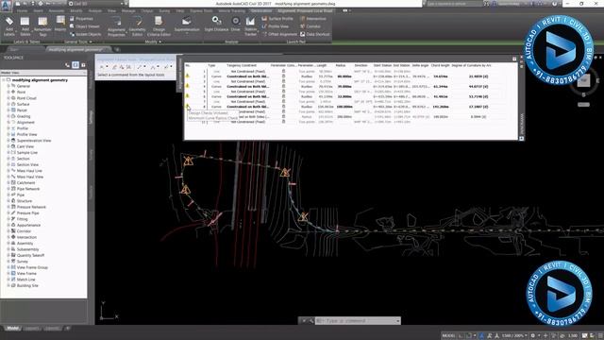The width and height of the screenshot is (604, 340).
Task: Click the warning icon on entity row 4
Action: (188, 86)
